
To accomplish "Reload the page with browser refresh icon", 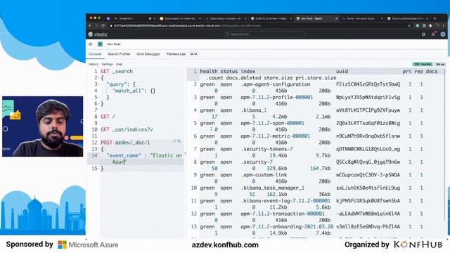I will pyautogui.click(x=103, y=25).
